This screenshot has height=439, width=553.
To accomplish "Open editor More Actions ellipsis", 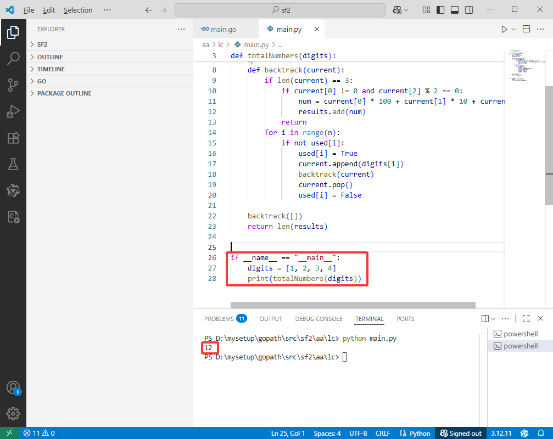I will [540, 29].
